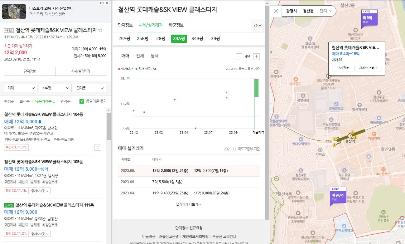Screen dimensions: 405x244
Task: Open the 전체동 building dropdown
Action: (89, 88)
